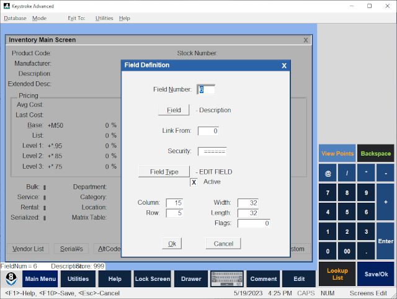Toggle the Active checkbox
Viewport: 397px width, 299px height.
194,182
